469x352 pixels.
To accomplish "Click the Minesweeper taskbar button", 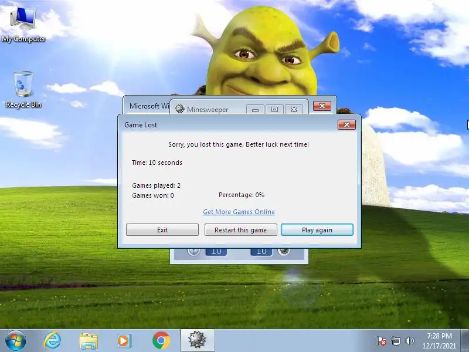I will (197, 340).
